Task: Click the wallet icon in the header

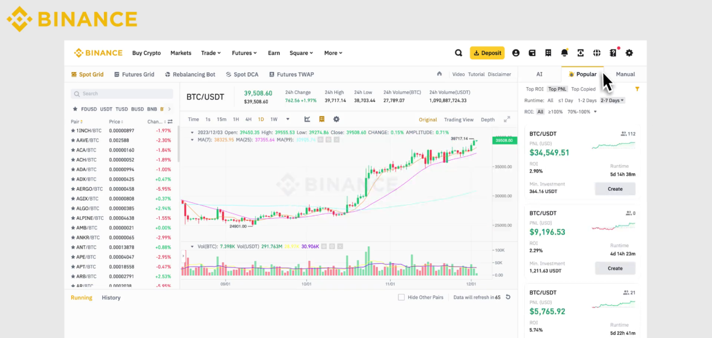Action: (532, 53)
